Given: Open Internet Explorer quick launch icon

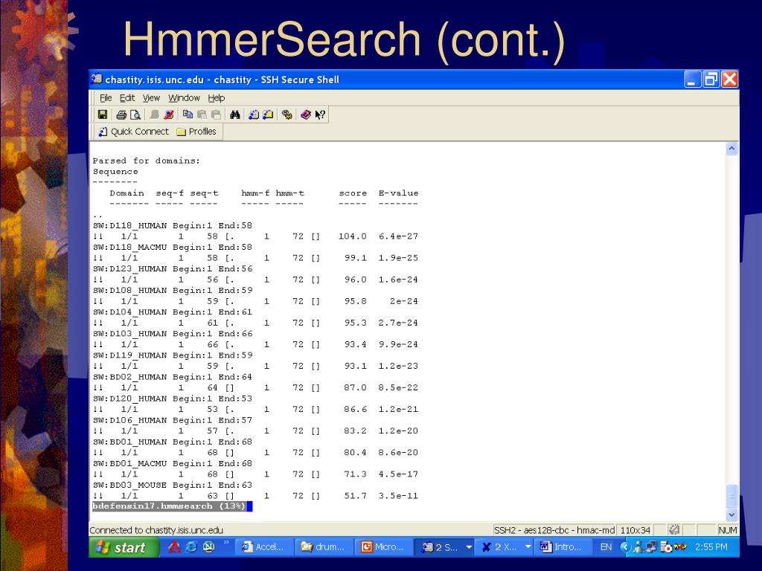Looking at the screenshot, I should point(192,547).
